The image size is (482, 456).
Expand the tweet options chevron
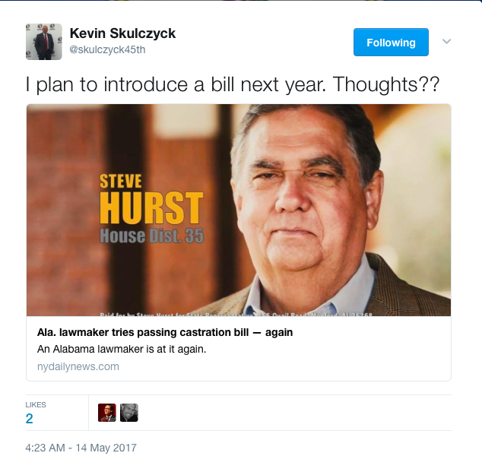click(446, 41)
